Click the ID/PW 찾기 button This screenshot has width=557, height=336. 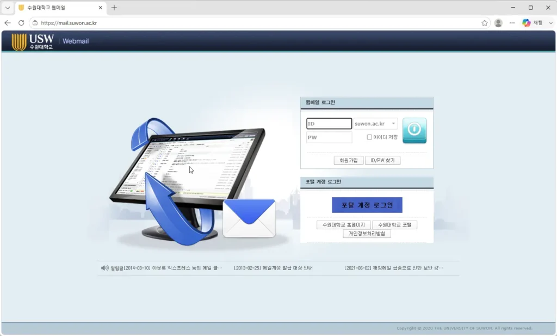click(x=382, y=160)
